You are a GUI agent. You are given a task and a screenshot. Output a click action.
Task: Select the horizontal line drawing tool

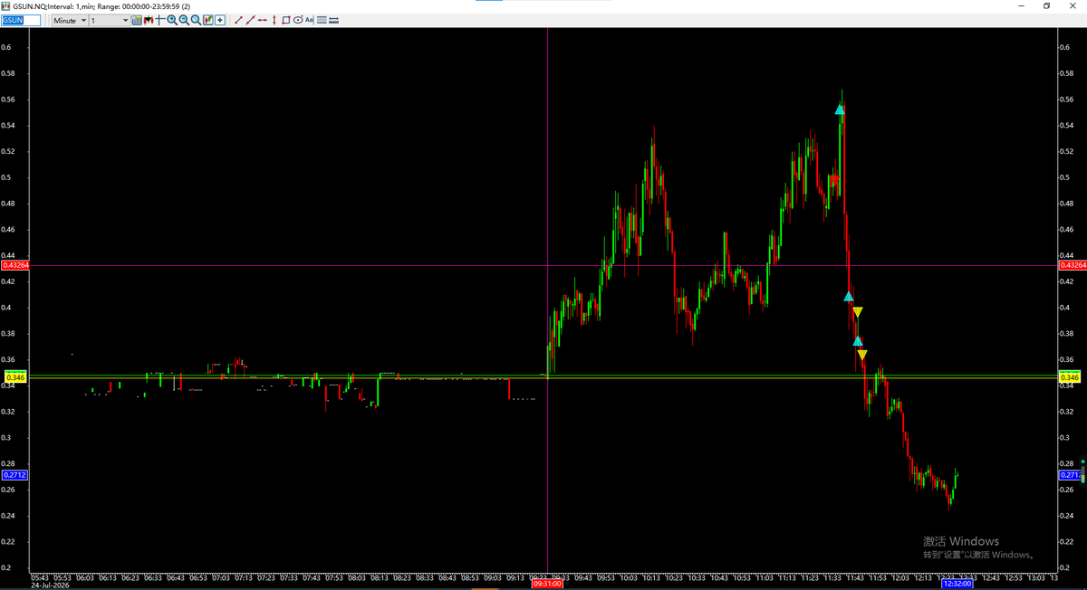263,20
